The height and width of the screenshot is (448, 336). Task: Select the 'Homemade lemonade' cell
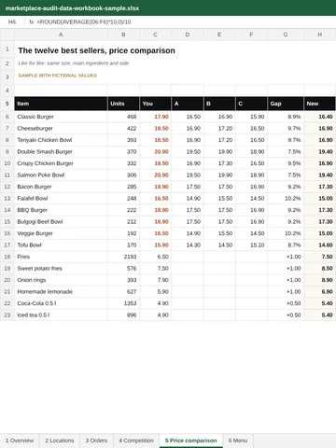click(x=61, y=291)
